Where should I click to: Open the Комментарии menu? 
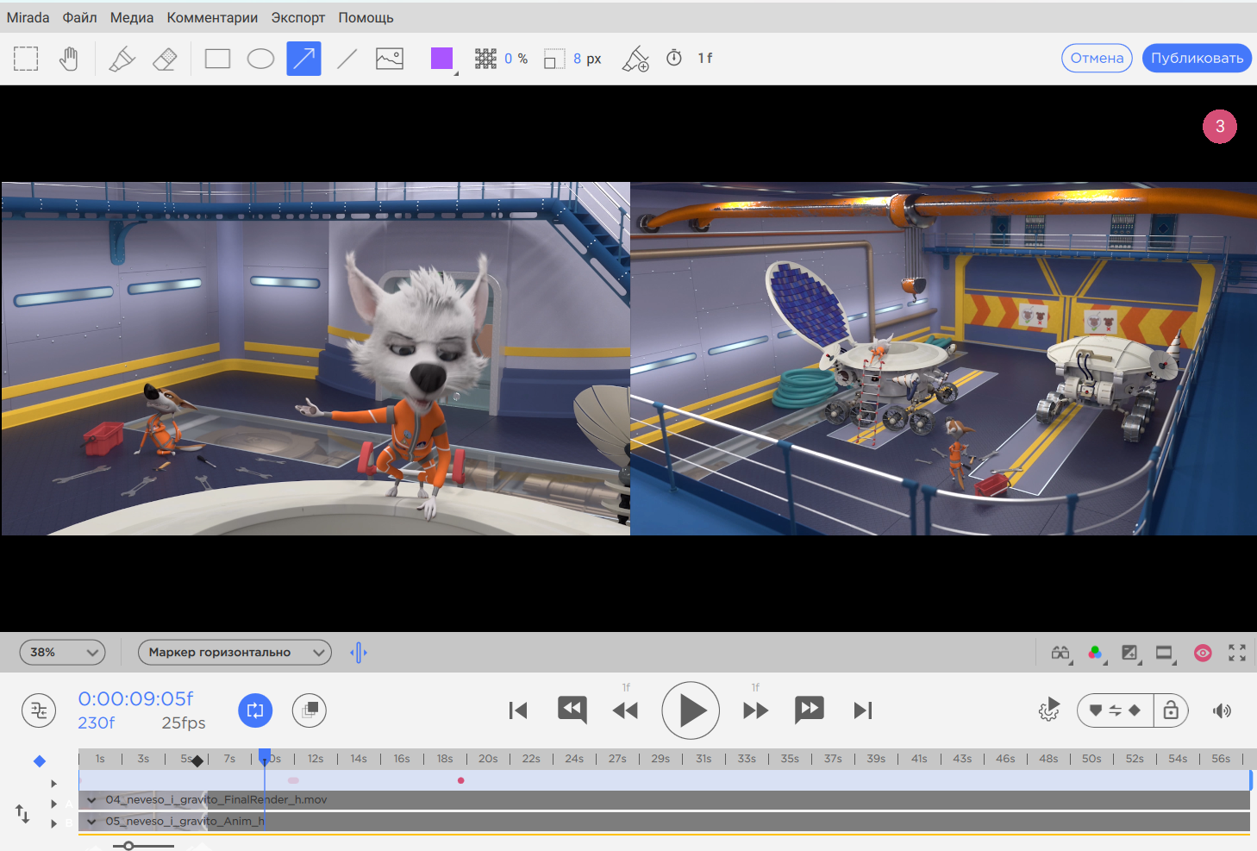coord(212,17)
